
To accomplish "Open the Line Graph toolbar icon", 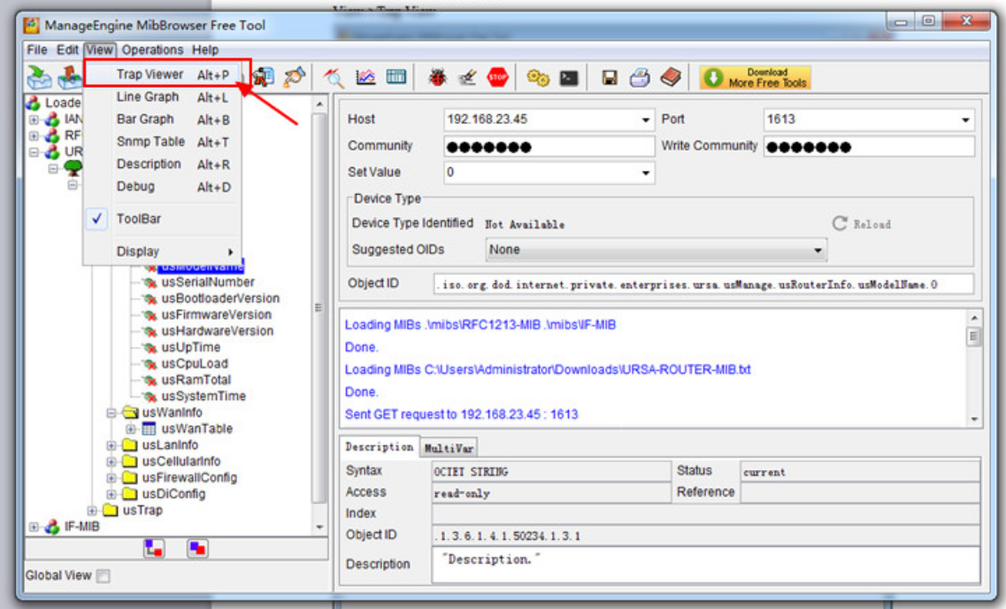I will 365,78.
